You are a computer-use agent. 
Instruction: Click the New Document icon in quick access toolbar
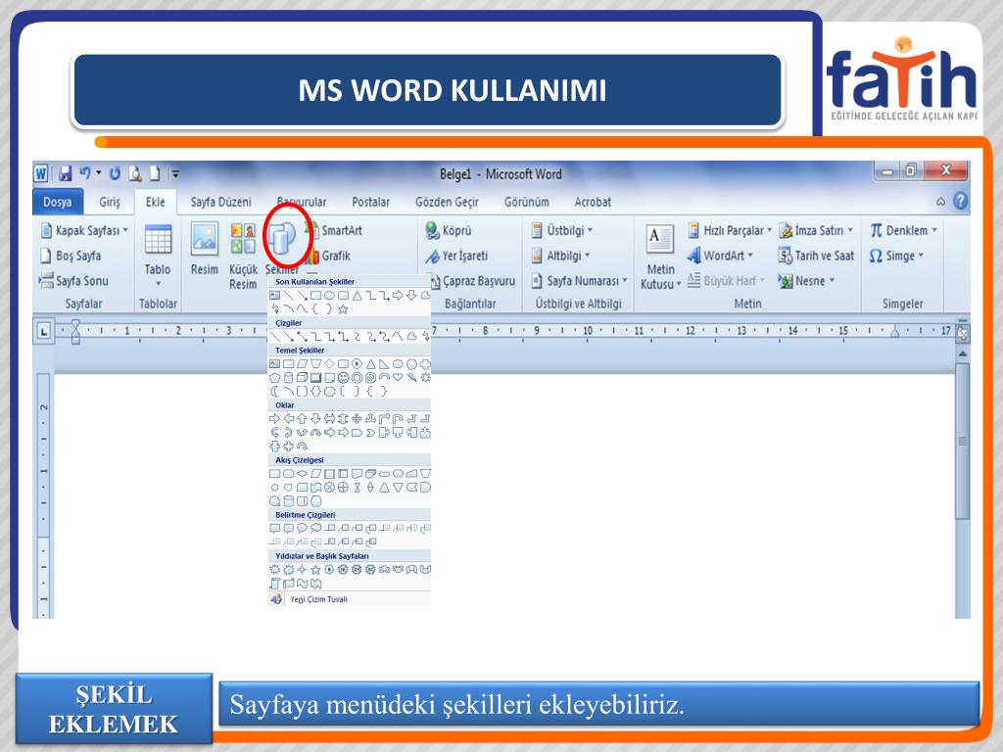(x=154, y=173)
